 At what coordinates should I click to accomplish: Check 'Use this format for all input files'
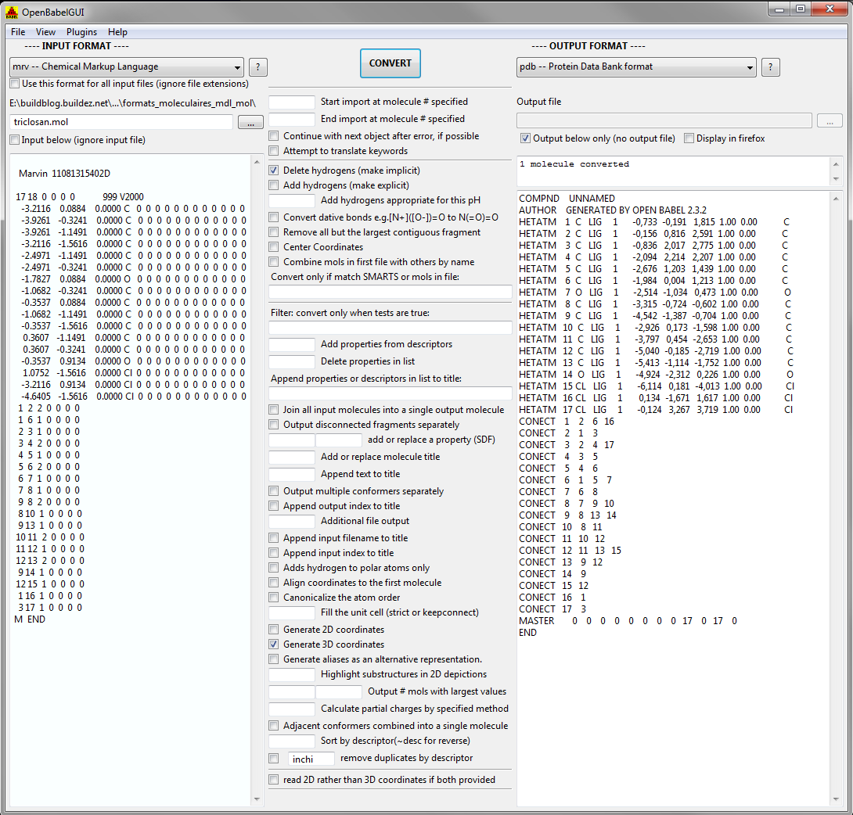(x=15, y=84)
